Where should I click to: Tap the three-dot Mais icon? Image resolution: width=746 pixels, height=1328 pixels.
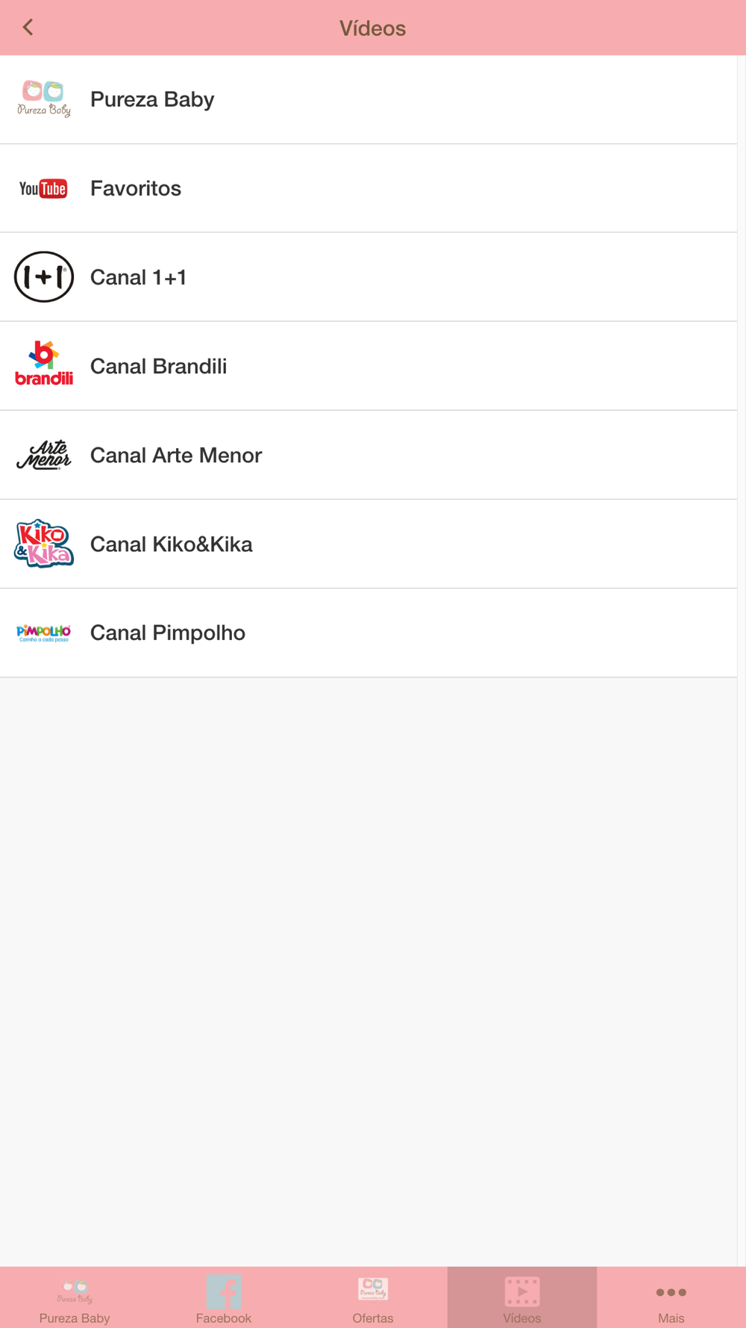[671, 1292]
